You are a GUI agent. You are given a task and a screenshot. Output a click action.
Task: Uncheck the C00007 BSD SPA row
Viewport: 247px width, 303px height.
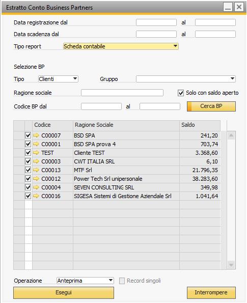pyautogui.click(x=28, y=135)
